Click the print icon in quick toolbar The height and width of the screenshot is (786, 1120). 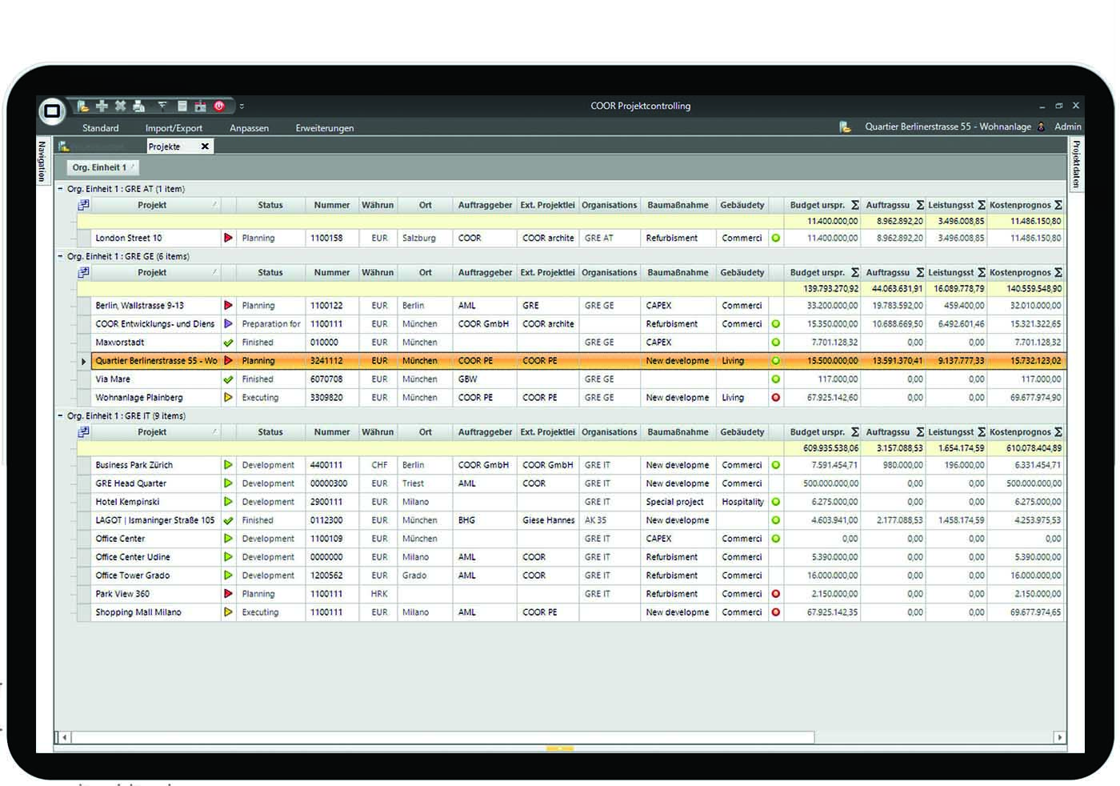point(139,106)
